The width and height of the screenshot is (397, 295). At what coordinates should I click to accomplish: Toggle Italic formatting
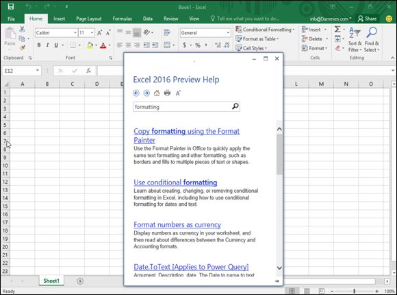(47, 45)
